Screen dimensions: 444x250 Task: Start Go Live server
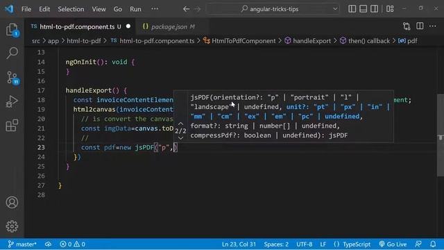tap(393, 244)
